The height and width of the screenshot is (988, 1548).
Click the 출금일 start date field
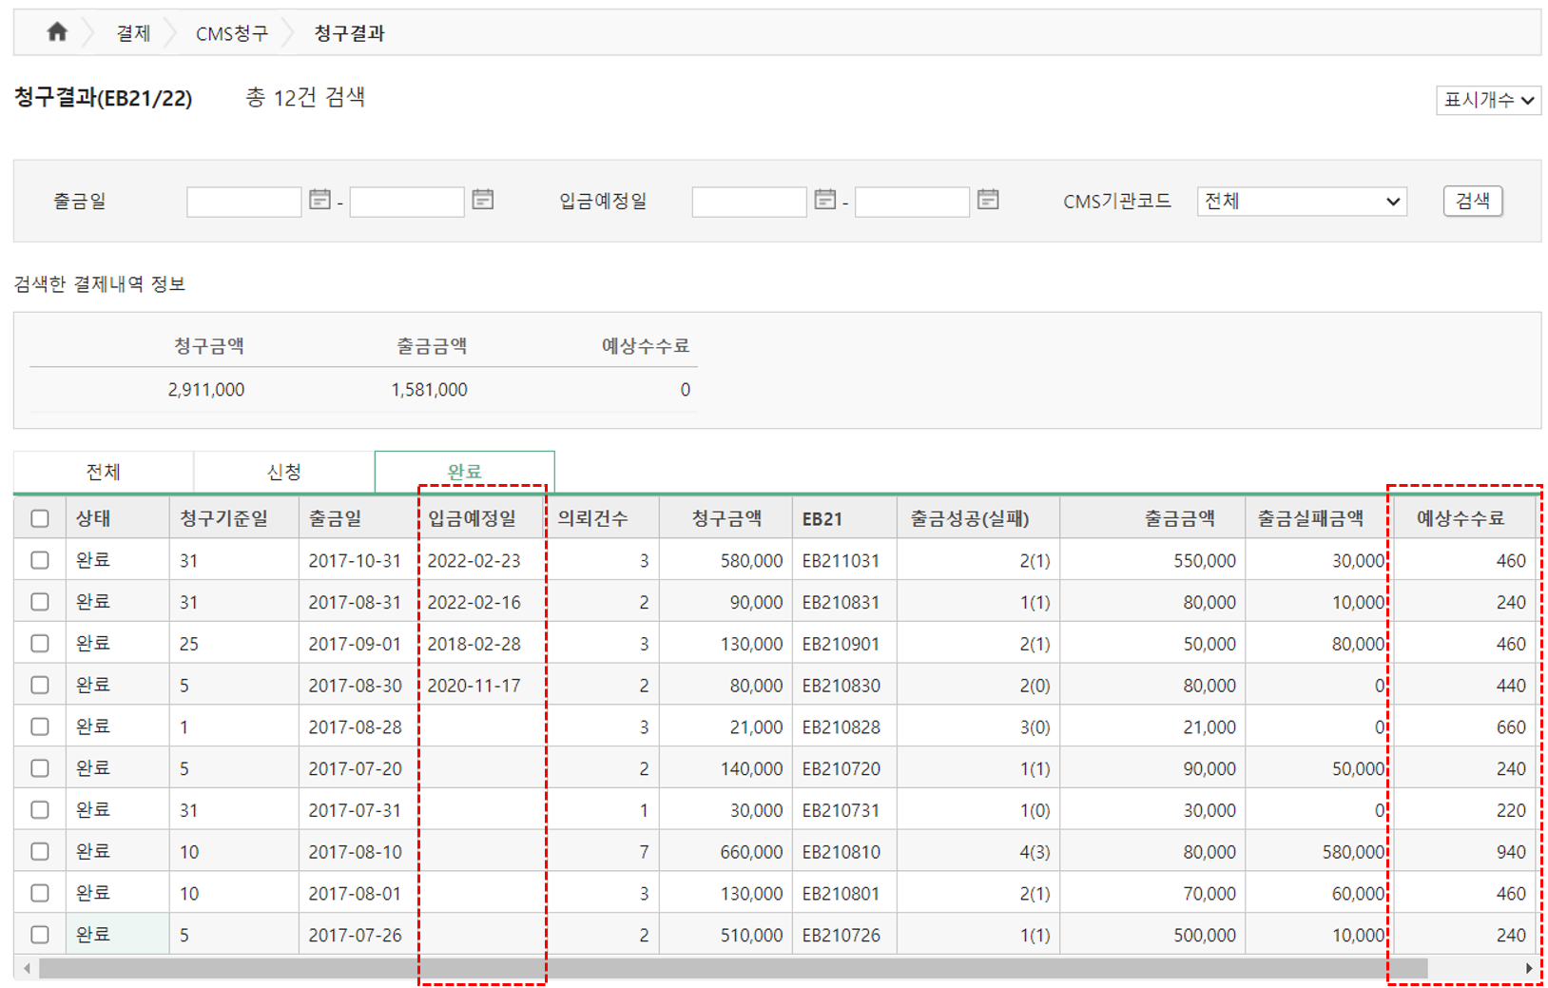[x=244, y=202]
